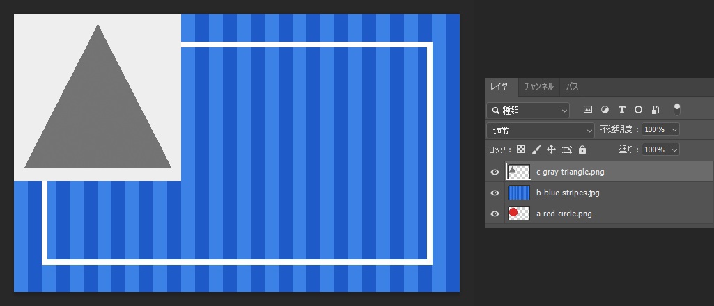This screenshot has height=306, width=714.
Task: Click the 不透明度 100% value field
Action: [x=655, y=129]
